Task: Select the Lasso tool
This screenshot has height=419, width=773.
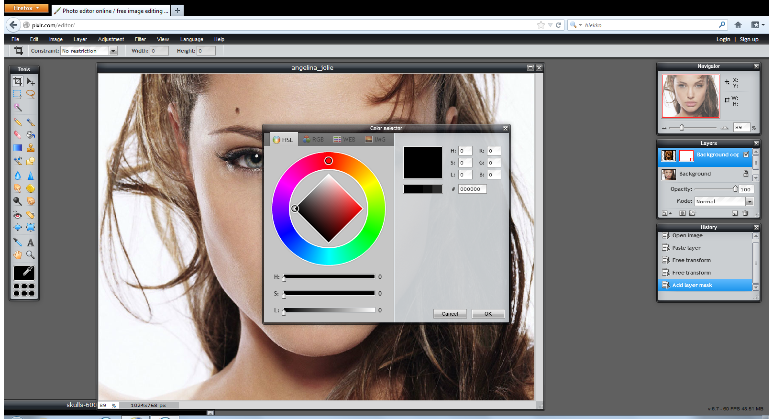Action: (31, 94)
